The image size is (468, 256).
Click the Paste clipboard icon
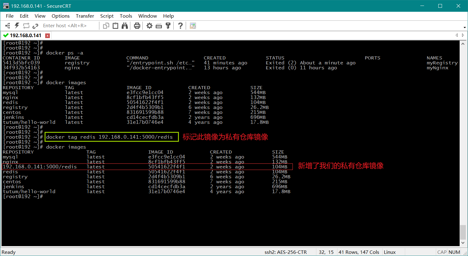click(x=115, y=26)
